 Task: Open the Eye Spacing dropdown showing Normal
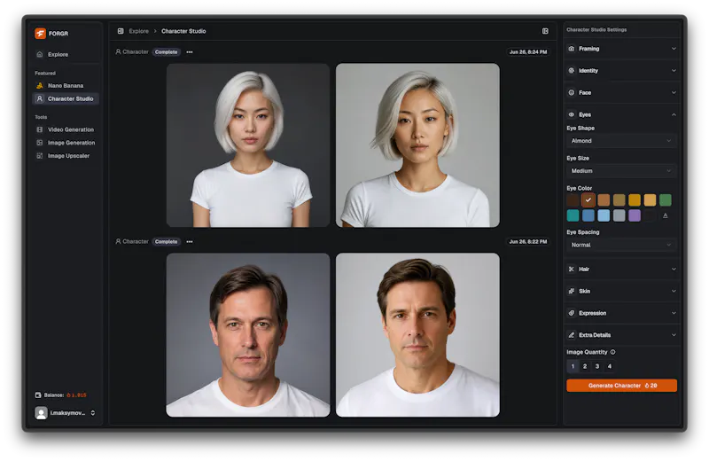[x=621, y=245]
